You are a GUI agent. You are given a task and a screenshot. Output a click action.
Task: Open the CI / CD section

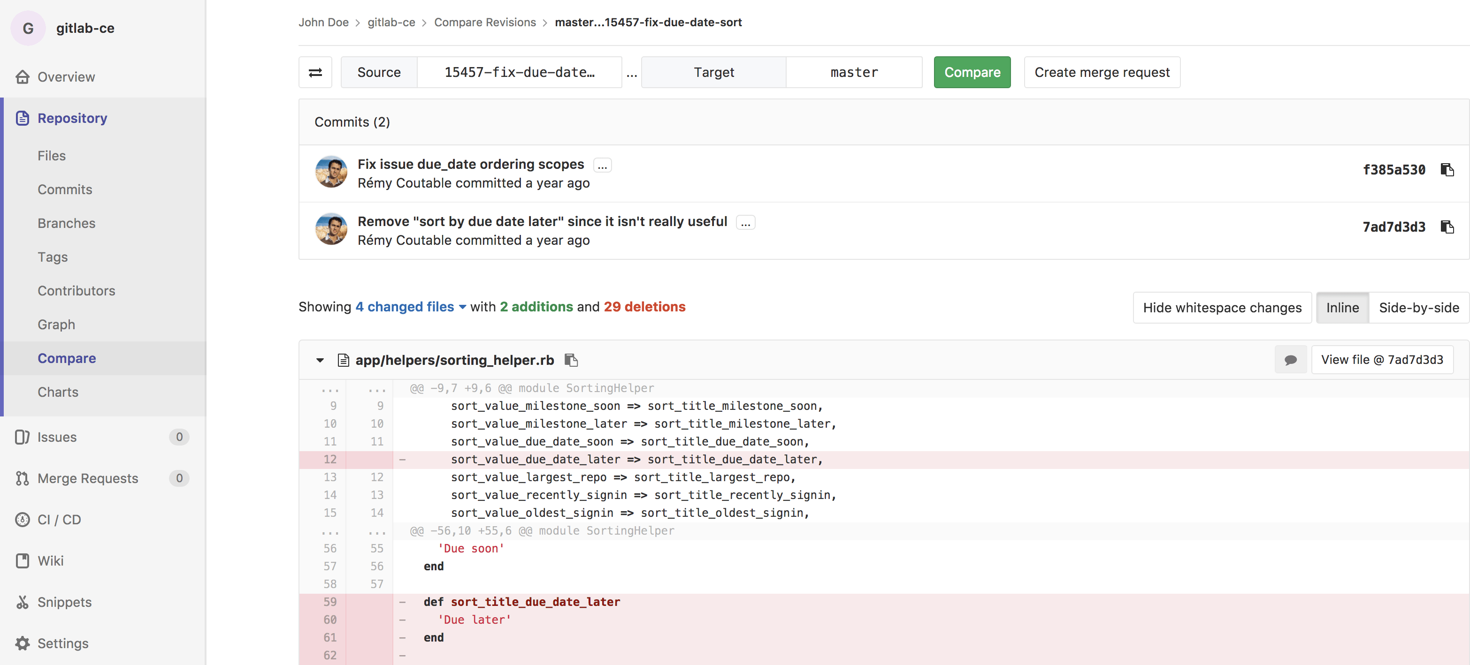click(x=59, y=520)
